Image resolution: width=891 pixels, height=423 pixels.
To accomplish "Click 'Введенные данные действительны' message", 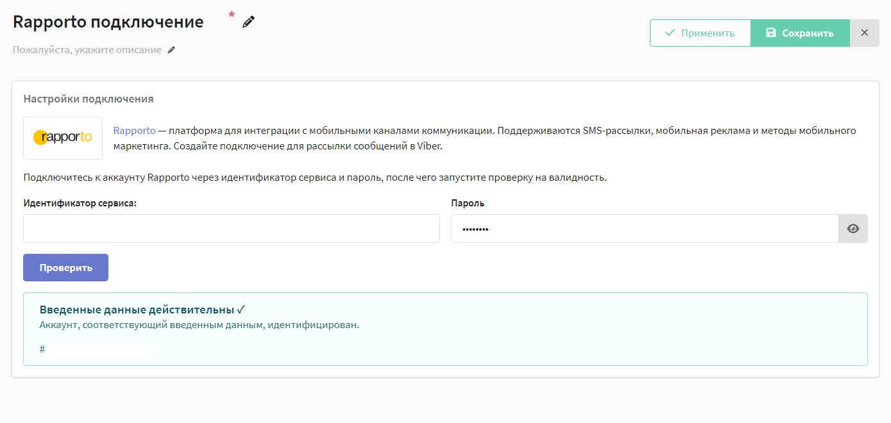I will click(x=137, y=310).
